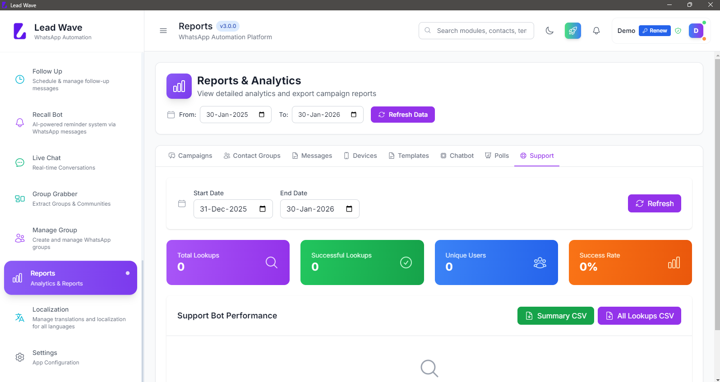Download the Summary CSV report

coord(555,316)
